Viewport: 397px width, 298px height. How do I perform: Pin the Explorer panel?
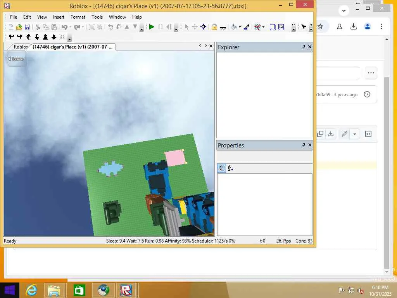304,47
